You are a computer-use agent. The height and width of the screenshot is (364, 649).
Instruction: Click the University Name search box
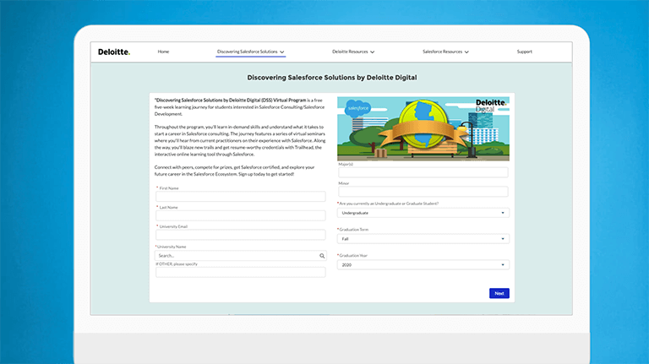coord(235,255)
